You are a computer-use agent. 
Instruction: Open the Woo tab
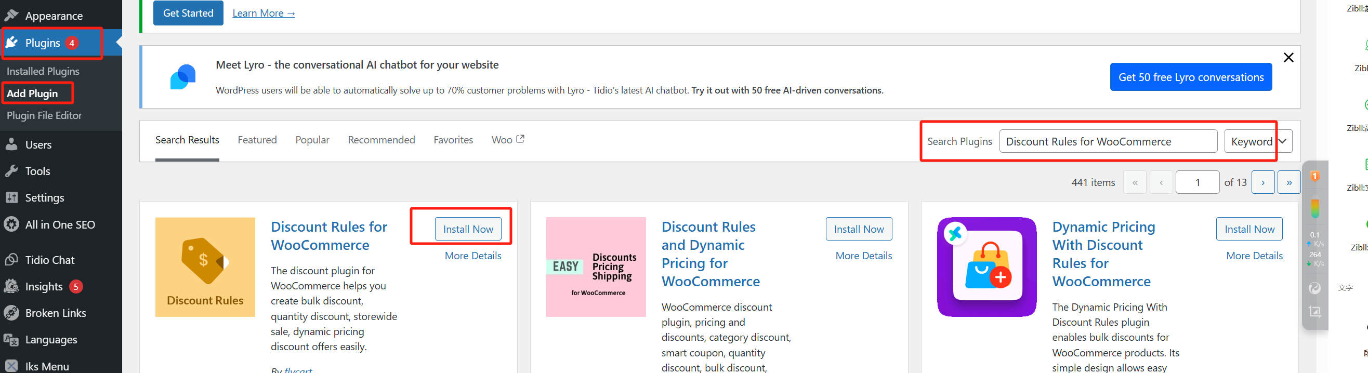(508, 140)
